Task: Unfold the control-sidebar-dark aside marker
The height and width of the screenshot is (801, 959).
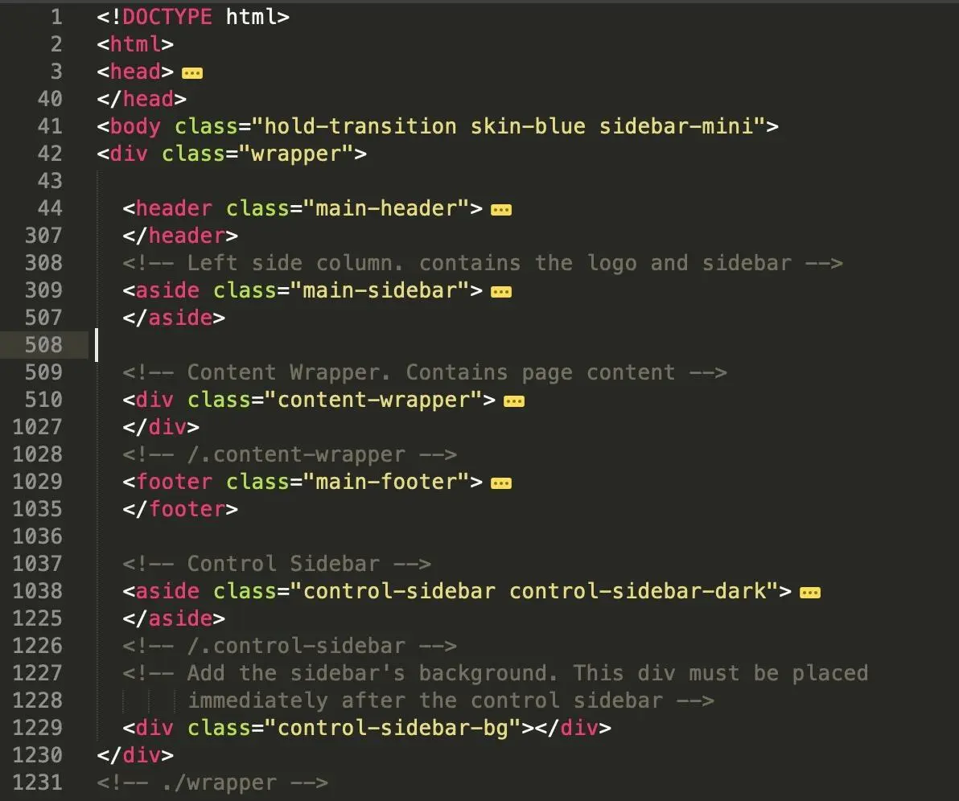Action: (810, 593)
